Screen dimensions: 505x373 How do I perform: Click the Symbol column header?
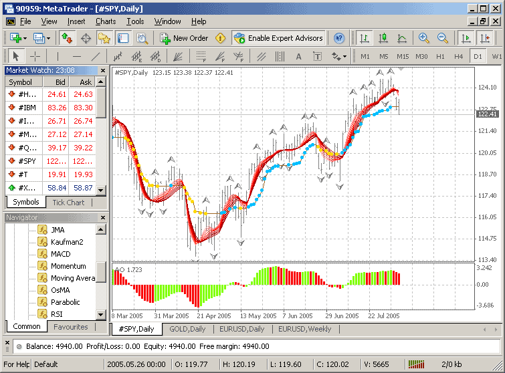(x=24, y=82)
